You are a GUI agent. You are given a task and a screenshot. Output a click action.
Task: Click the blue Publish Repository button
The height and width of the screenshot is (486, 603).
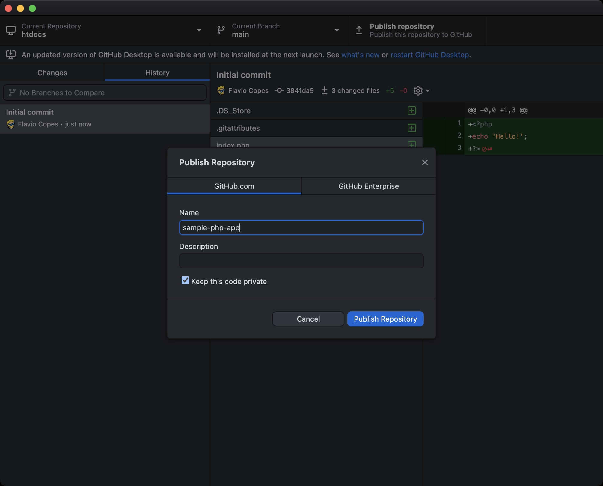pyautogui.click(x=385, y=319)
